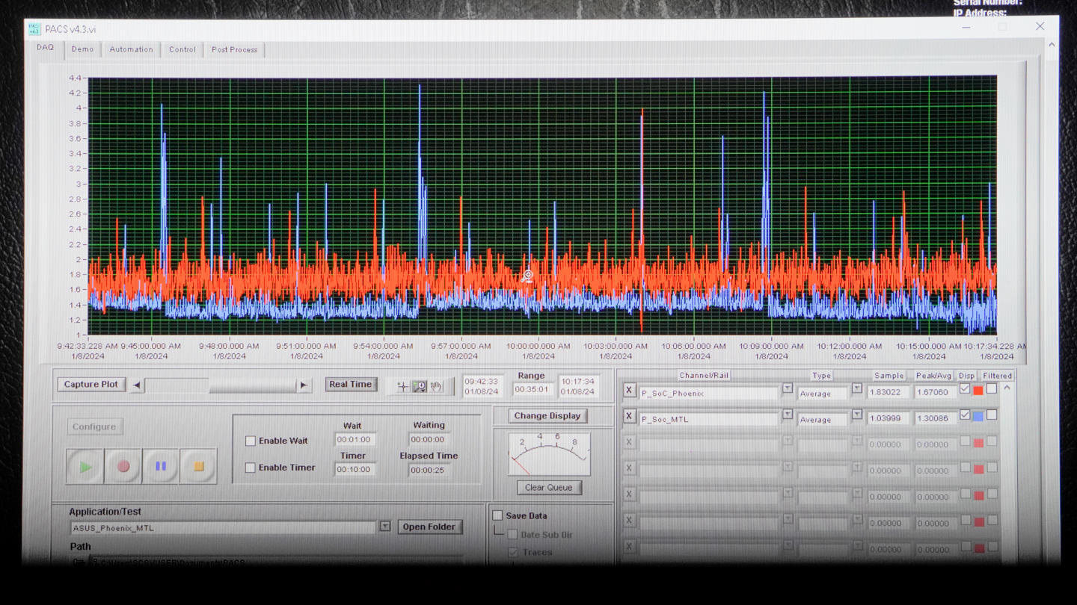The width and height of the screenshot is (1077, 605).
Task: Open the P_Soc_MTL channel dropdown
Action: click(788, 415)
